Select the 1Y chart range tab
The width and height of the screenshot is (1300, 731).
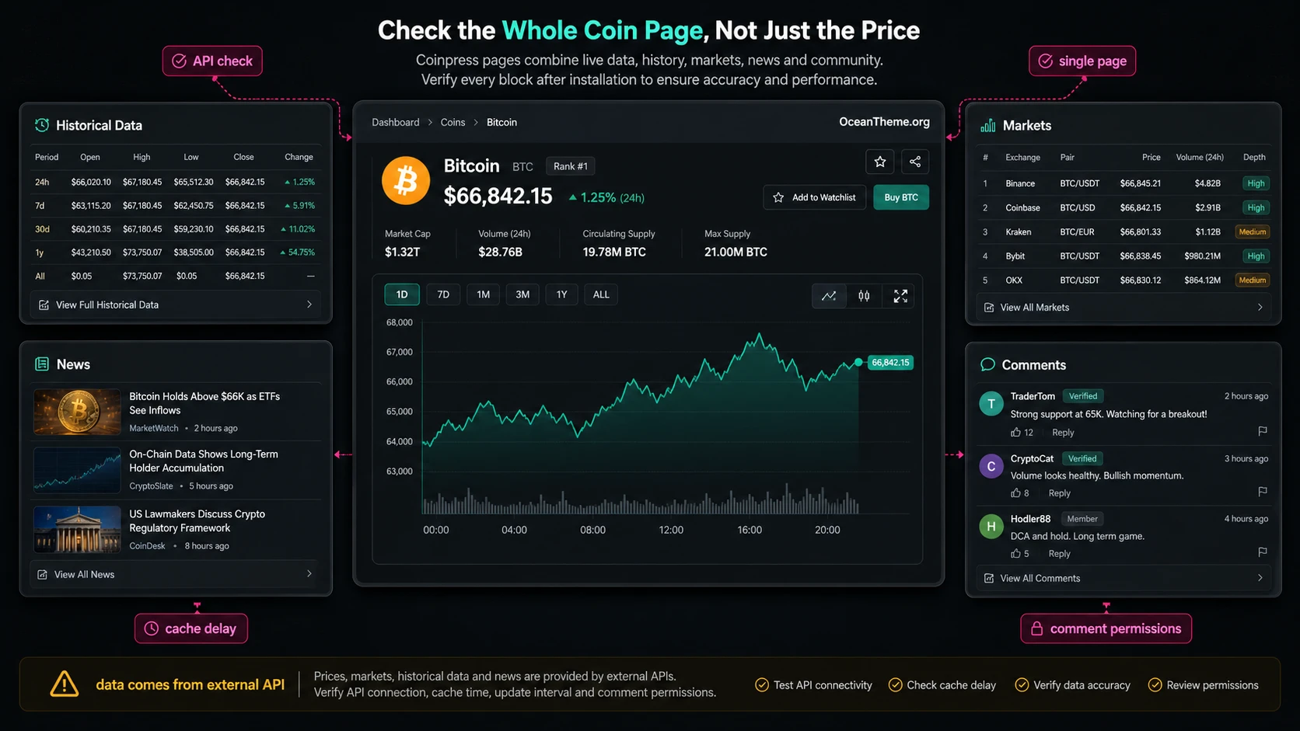(562, 294)
